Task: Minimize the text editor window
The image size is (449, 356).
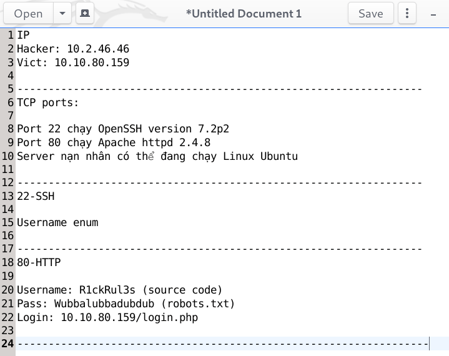Action: coord(433,13)
